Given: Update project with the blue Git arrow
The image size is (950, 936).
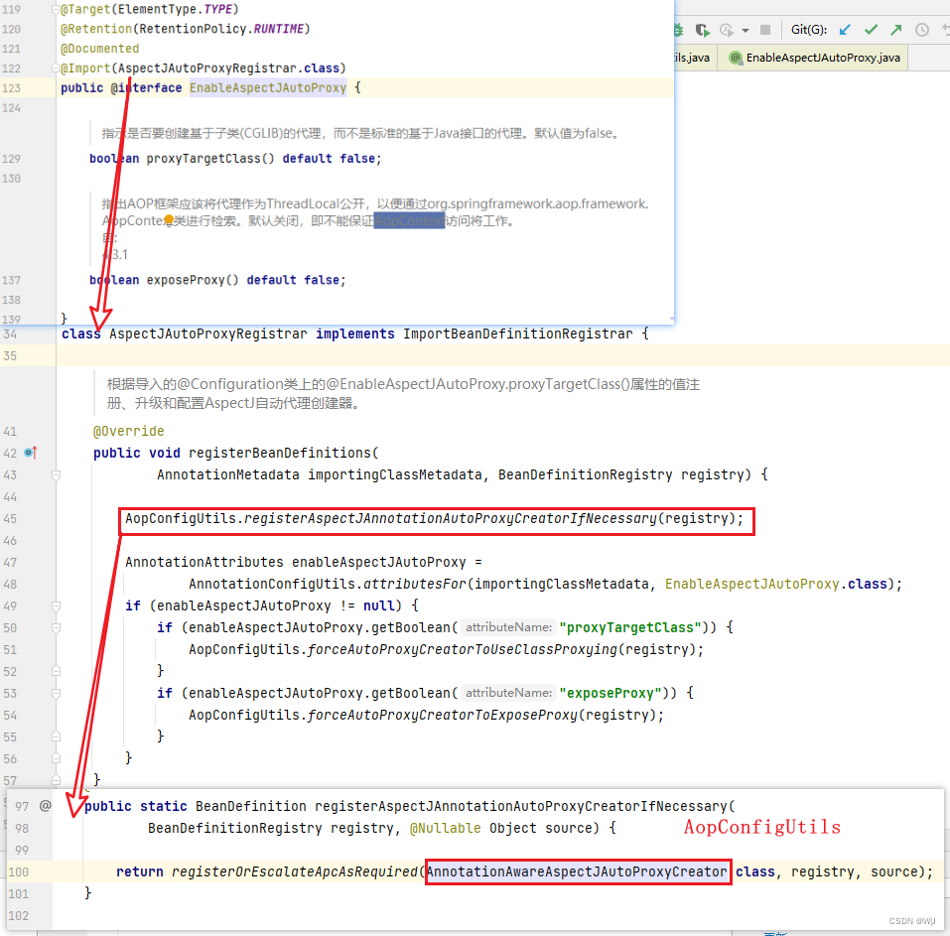Looking at the screenshot, I should pos(845,30).
